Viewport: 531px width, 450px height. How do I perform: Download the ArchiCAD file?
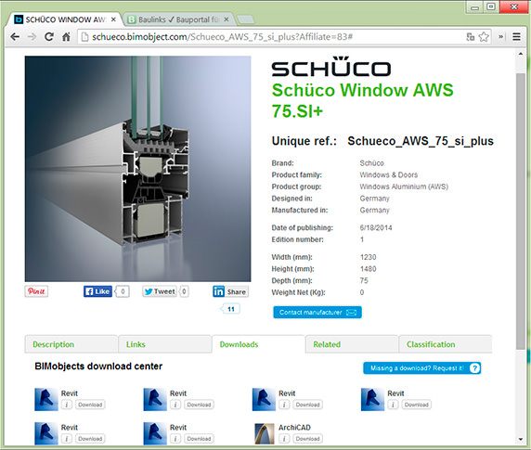point(307,439)
